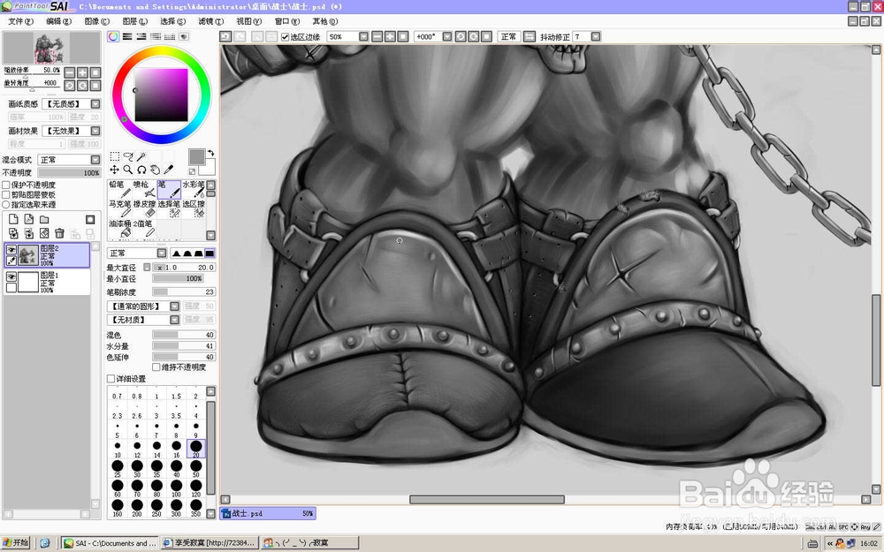Click the undo arrow in toolbar
Image resolution: width=884 pixels, height=552 pixels.
point(225,36)
